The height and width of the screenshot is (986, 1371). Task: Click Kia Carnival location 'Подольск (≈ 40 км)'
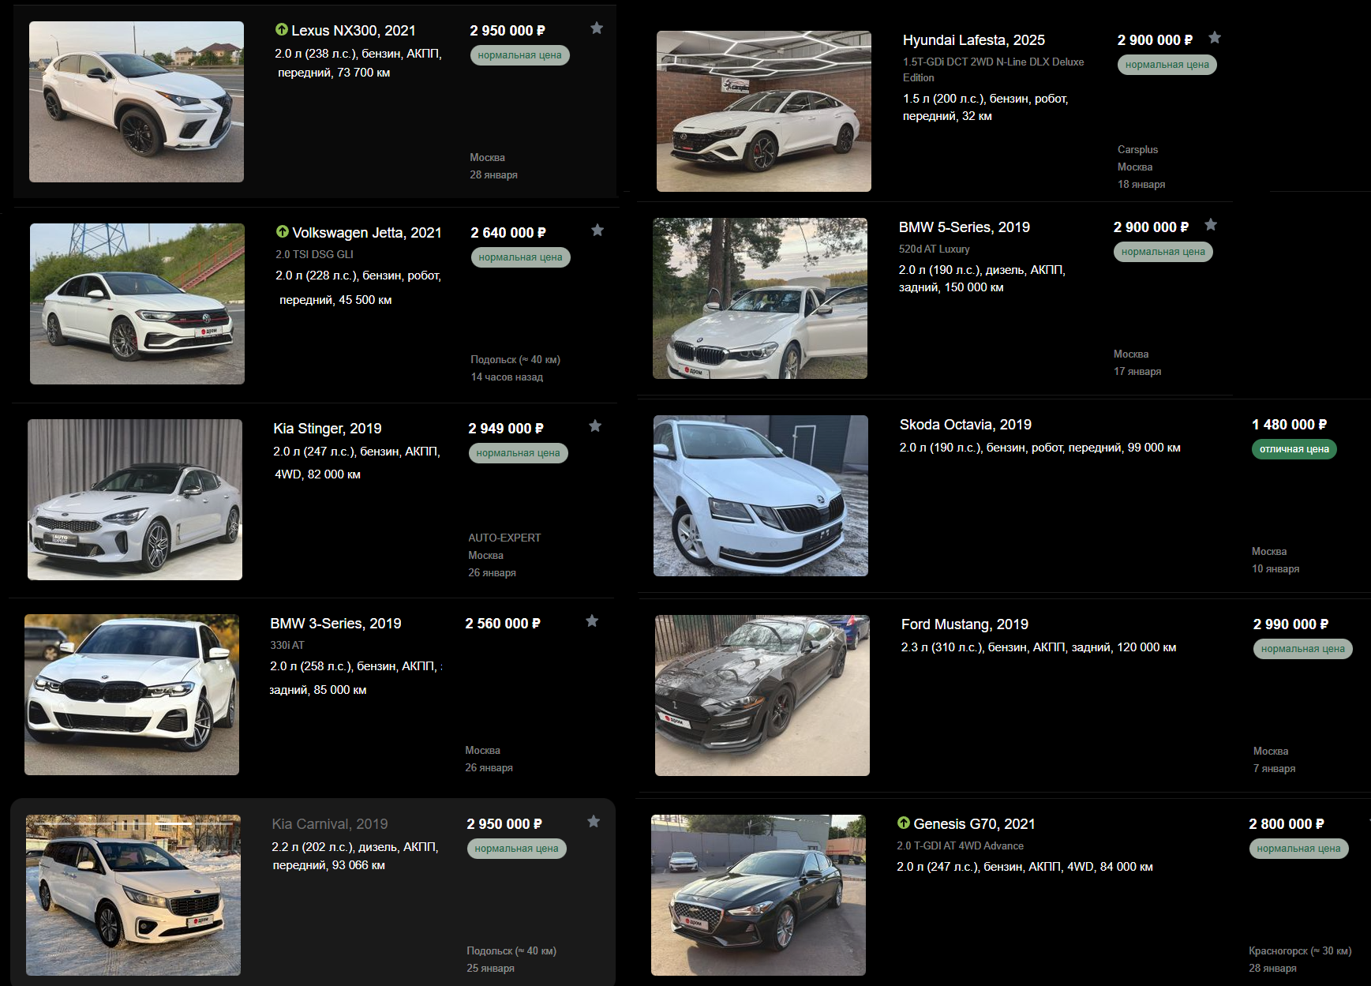click(511, 951)
